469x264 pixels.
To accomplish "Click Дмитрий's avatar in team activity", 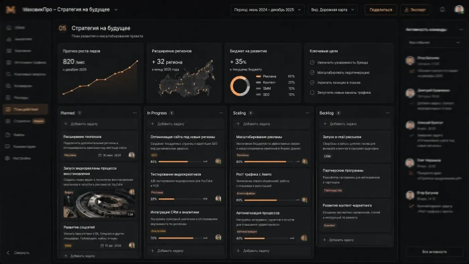I will click(410, 93).
